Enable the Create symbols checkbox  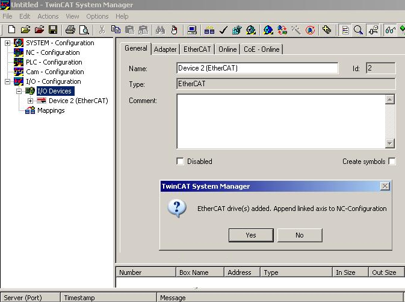(392, 161)
